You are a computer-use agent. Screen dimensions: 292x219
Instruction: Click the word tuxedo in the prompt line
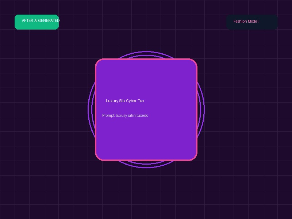click(142, 115)
